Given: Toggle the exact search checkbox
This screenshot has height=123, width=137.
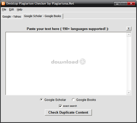Looking at the screenshot, I should coord(60,106).
